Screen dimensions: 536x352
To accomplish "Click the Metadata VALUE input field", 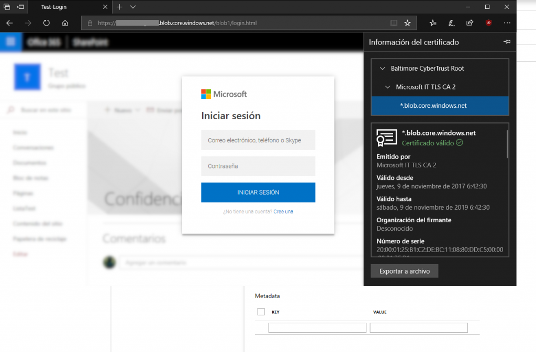I will (419, 328).
